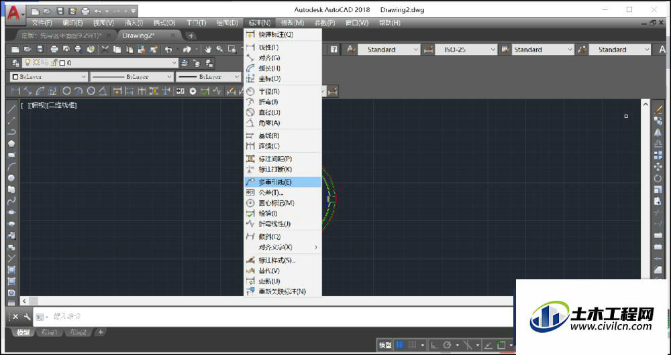Toggle snap mode in the status bar
Screen dimensions: 671x355
pos(412,345)
